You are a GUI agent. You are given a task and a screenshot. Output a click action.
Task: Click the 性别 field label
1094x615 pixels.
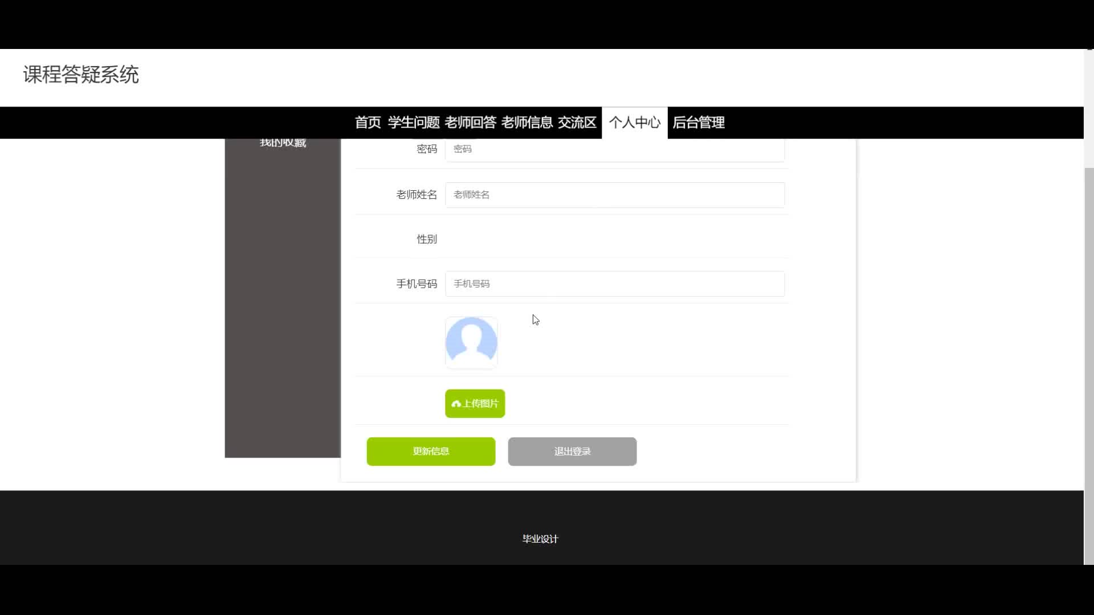tap(426, 239)
